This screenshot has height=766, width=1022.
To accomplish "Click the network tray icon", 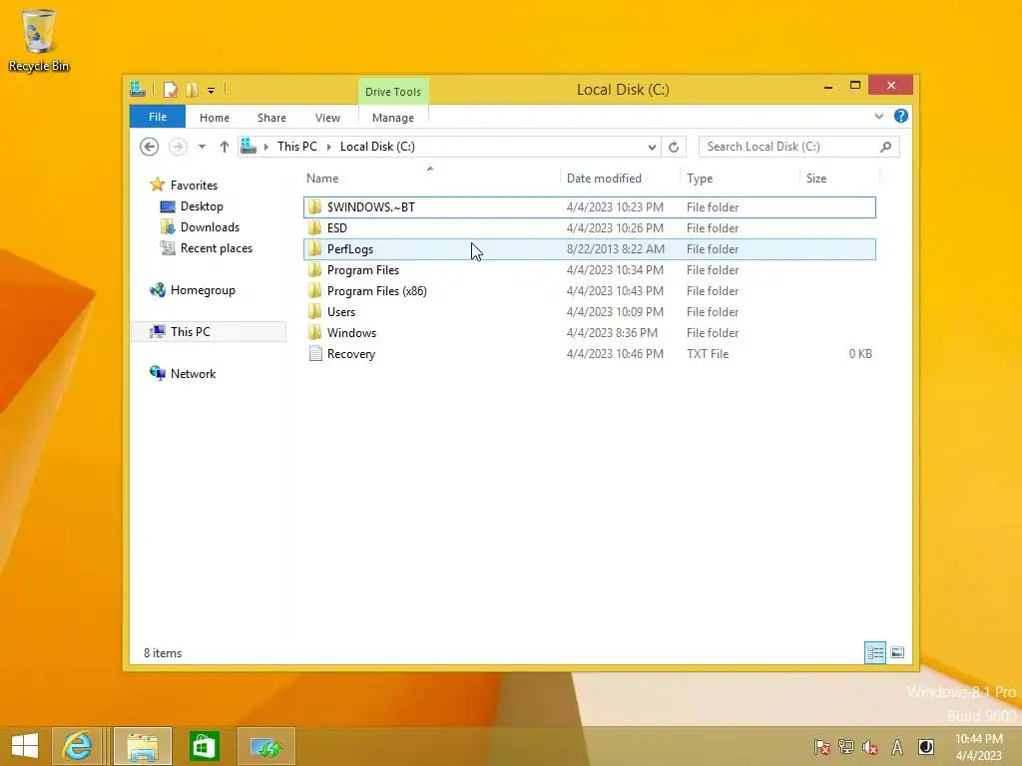I will pos(846,747).
